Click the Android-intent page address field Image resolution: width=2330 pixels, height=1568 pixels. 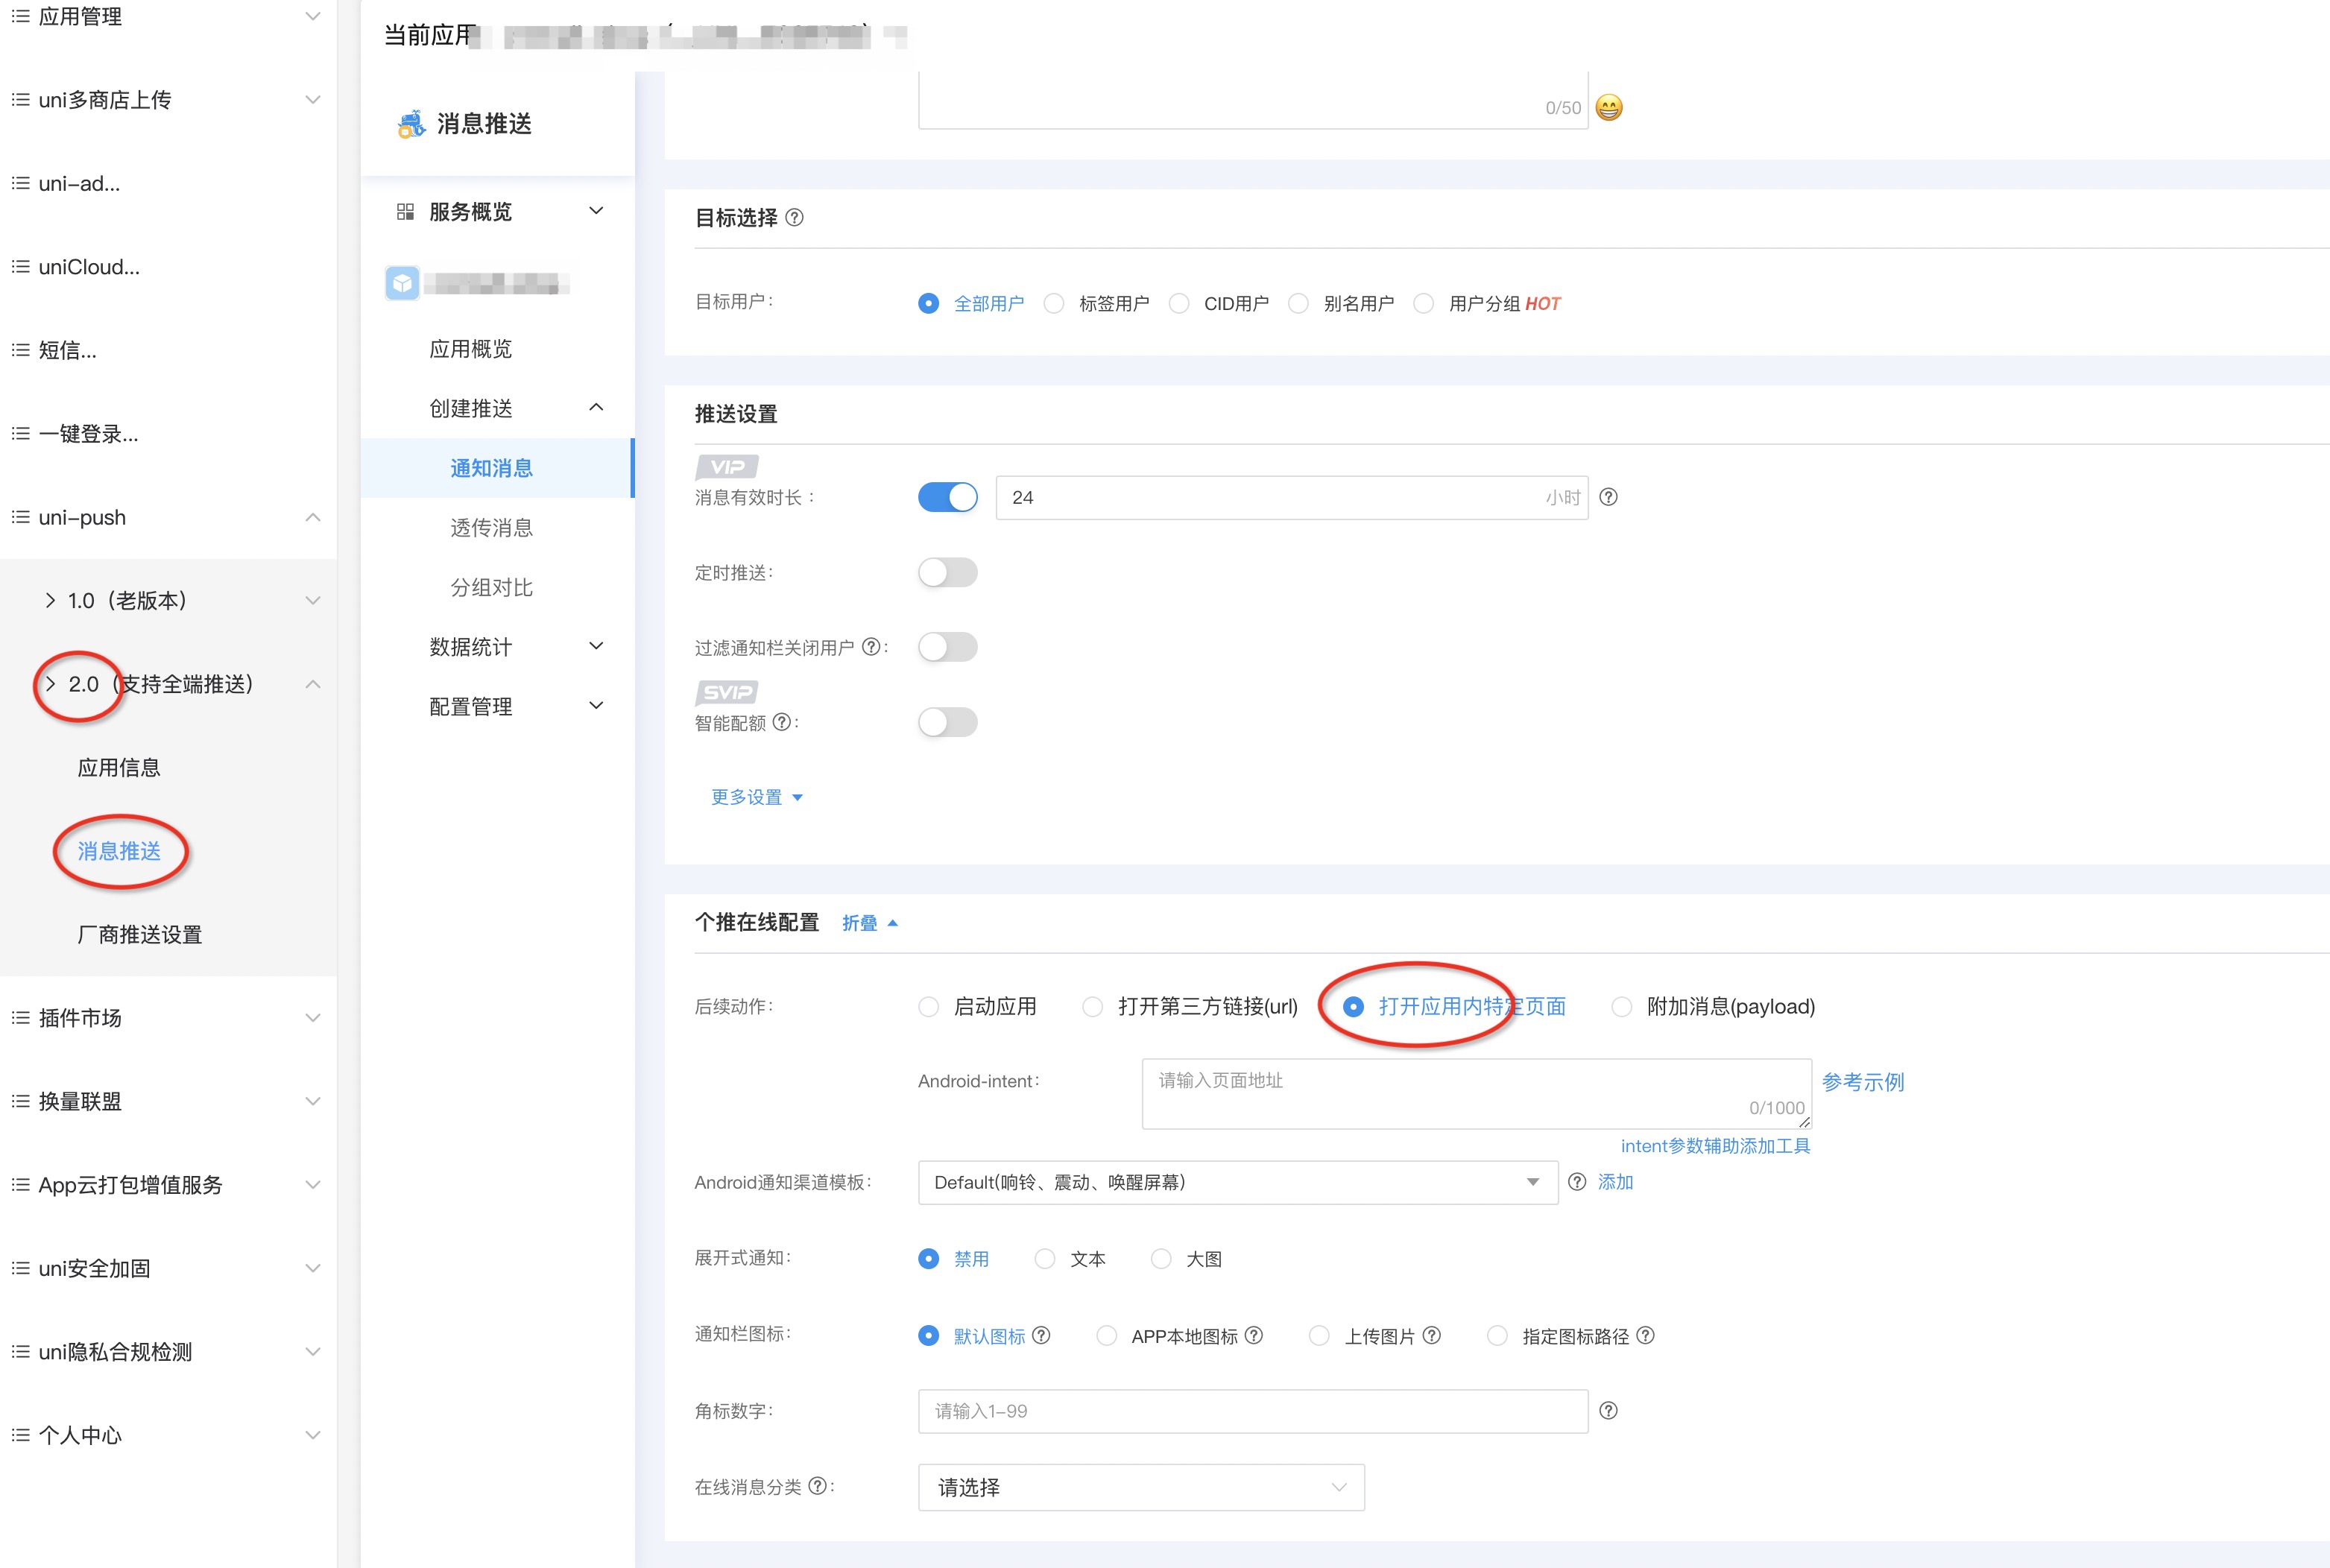1475,1092
